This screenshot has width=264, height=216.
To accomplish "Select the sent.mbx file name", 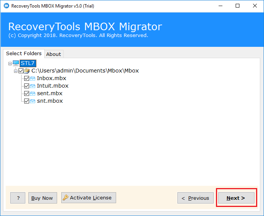I will pos(50,93).
